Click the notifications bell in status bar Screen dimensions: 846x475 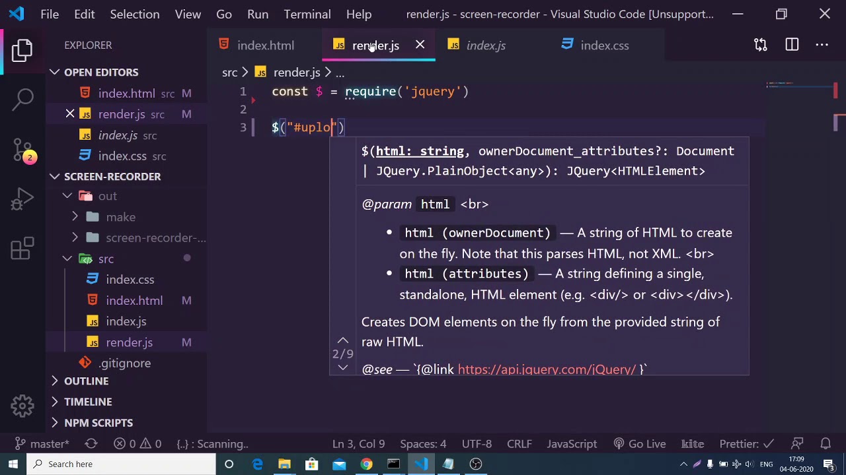tap(826, 444)
